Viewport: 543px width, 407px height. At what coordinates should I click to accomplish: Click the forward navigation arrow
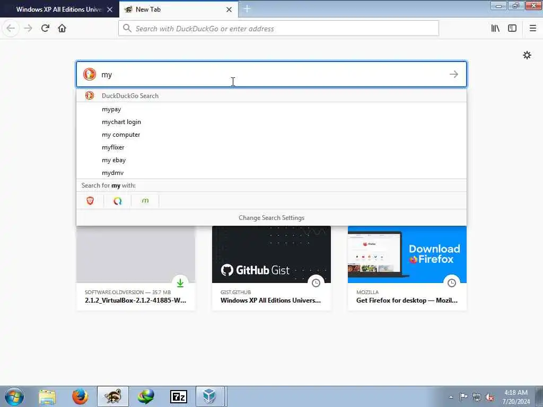click(x=28, y=28)
